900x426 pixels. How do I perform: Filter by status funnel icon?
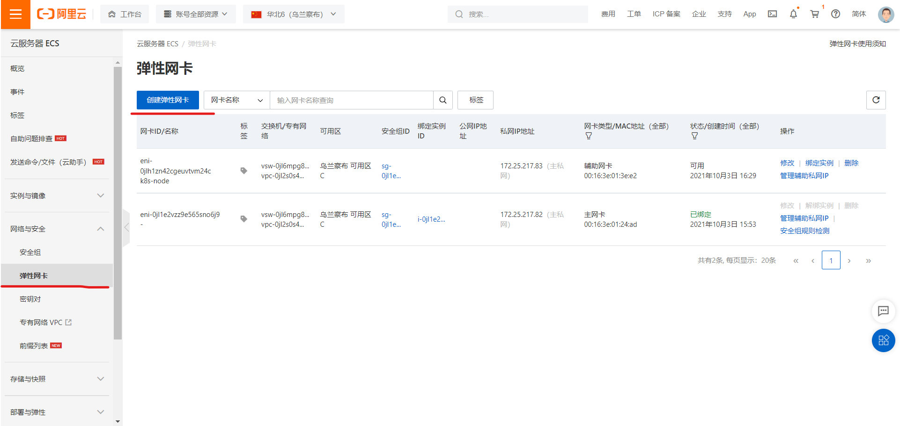(694, 136)
